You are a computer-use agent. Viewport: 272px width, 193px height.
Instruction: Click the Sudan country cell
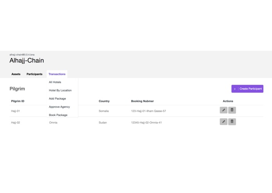tap(103, 123)
